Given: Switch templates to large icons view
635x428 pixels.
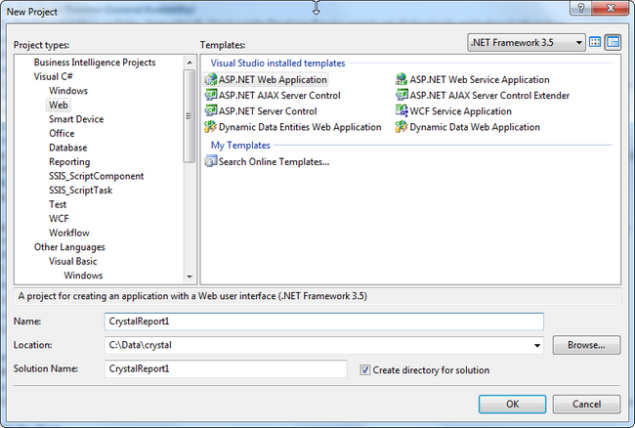Looking at the screenshot, I should click(595, 42).
